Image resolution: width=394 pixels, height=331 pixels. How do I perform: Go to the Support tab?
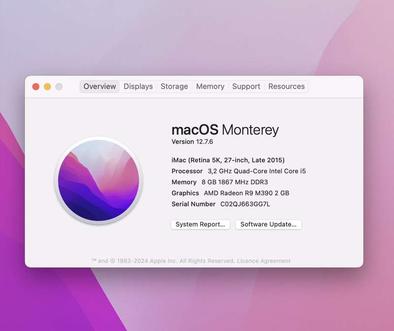246,87
